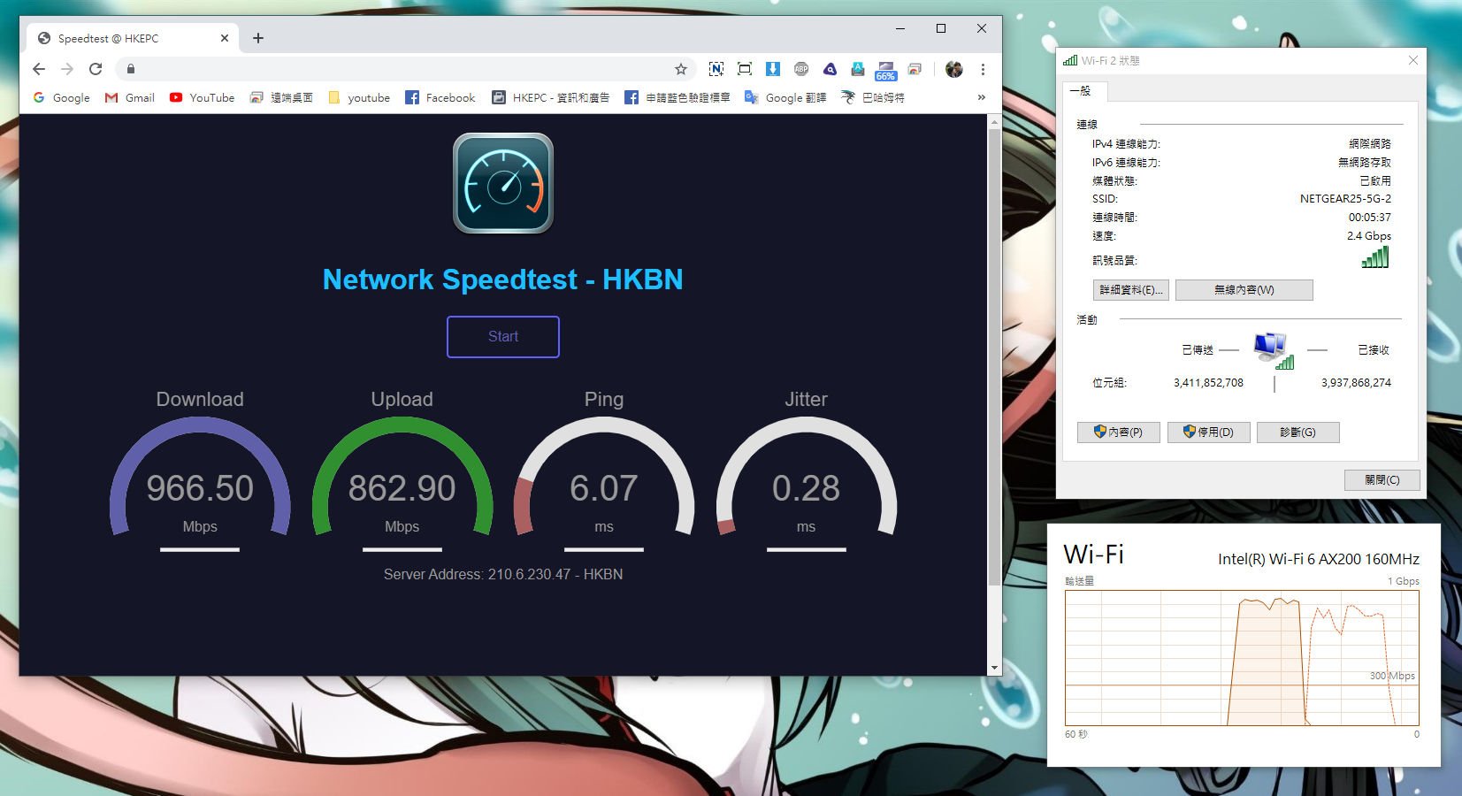The image size is (1462, 796).
Task: Click the Intel(R) Wi-Fi 6 AX200 160MHz label
Action: [x=1319, y=559]
